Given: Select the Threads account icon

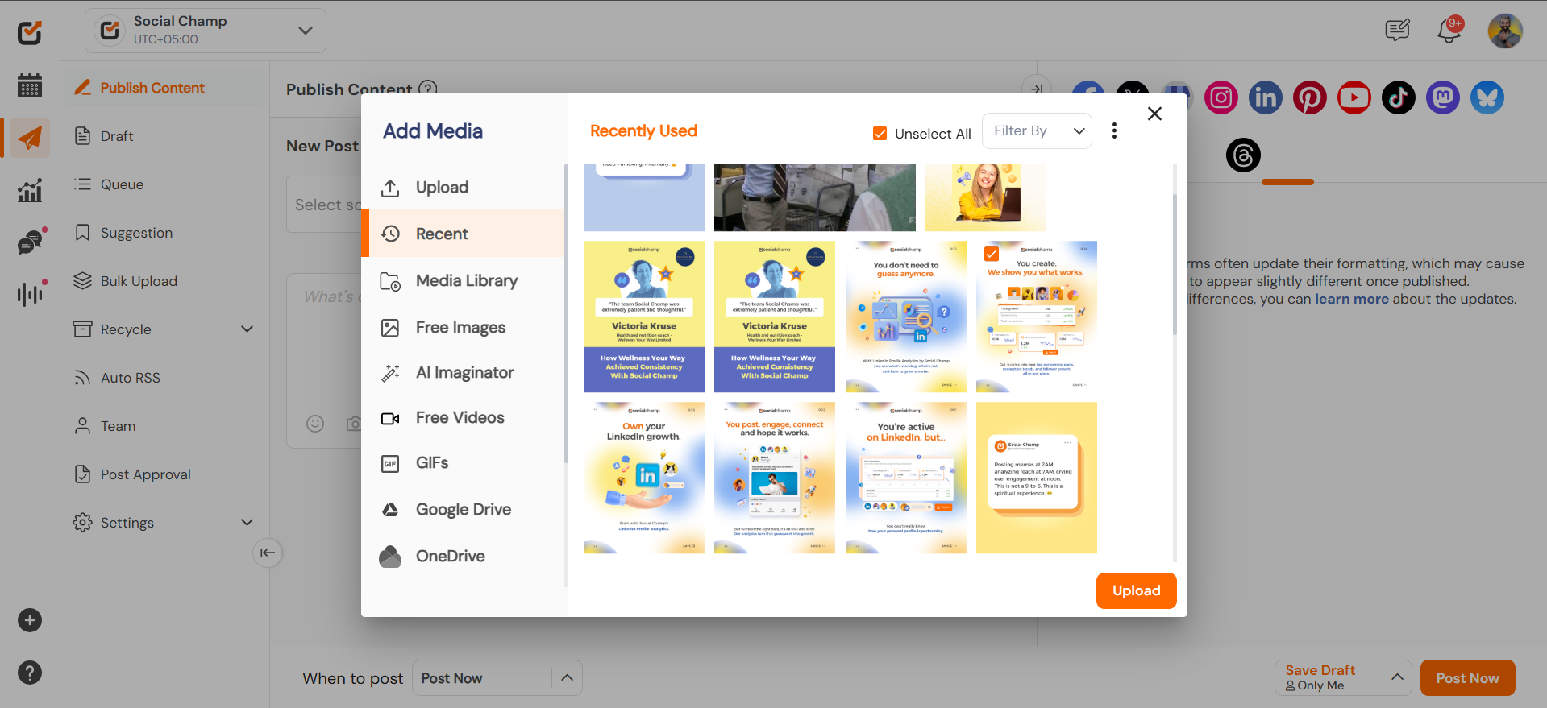Looking at the screenshot, I should tap(1243, 155).
